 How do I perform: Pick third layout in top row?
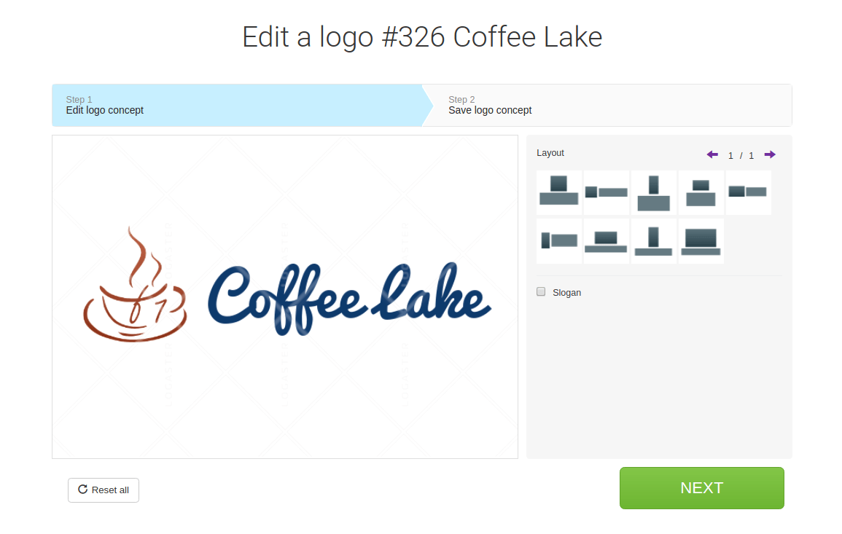(x=653, y=192)
